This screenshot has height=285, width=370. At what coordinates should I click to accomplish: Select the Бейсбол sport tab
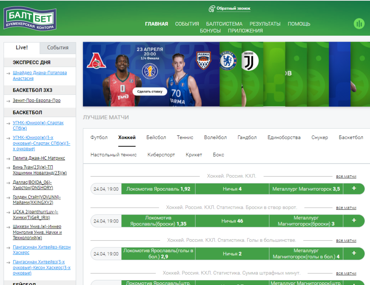(x=156, y=137)
